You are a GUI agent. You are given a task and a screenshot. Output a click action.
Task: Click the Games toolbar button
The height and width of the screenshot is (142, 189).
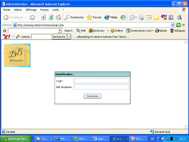[161, 31]
